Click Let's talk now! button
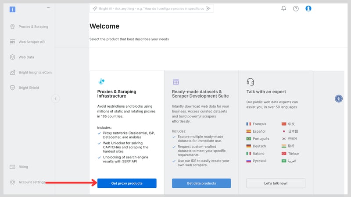 tap(276, 183)
